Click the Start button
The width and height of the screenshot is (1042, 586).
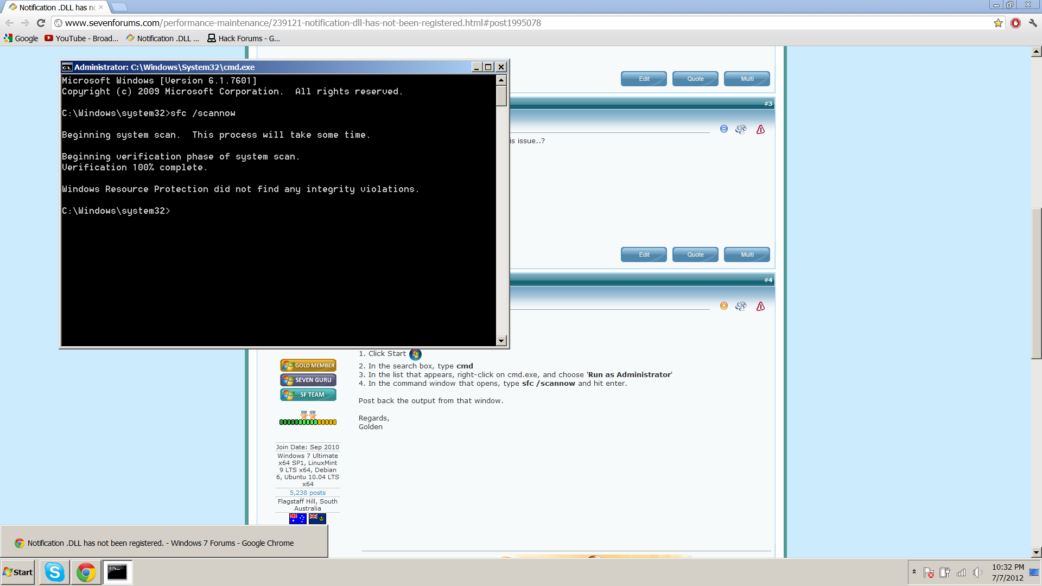tap(18, 572)
